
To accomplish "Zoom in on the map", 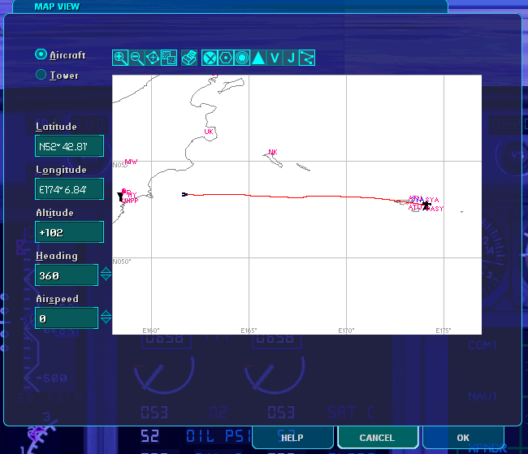I will [x=120, y=58].
